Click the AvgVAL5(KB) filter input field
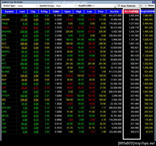 105,6
